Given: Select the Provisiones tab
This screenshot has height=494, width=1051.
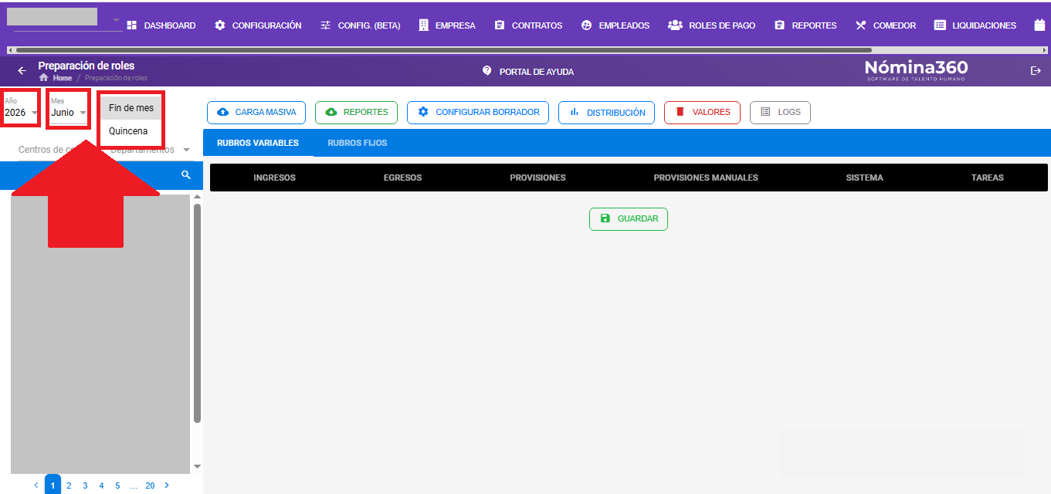Looking at the screenshot, I should click(537, 178).
